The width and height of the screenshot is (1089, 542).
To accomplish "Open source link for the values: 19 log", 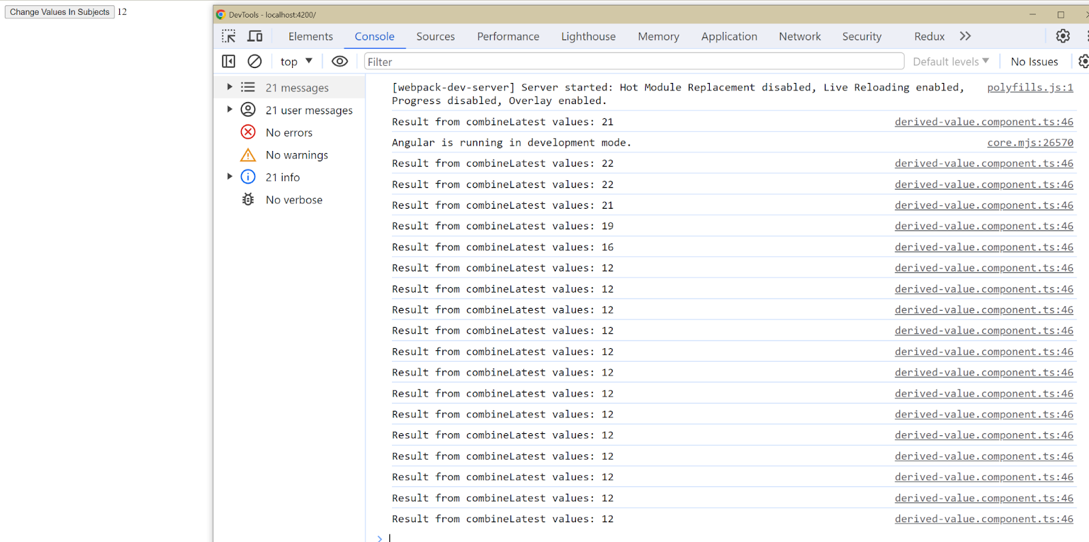I will [x=984, y=226].
